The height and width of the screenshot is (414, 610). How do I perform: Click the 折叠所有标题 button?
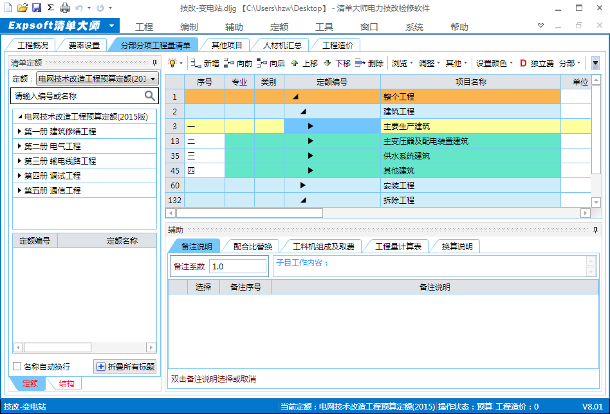[x=125, y=366]
